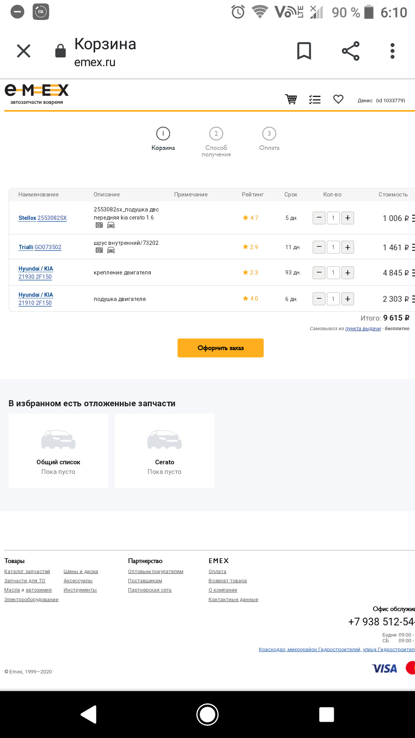This screenshot has height=738, width=415.
Task: View photo icon for Trialli шрус
Action: click(x=99, y=250)
